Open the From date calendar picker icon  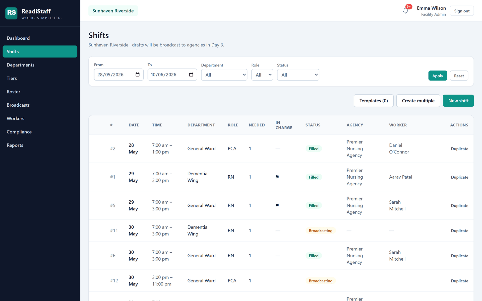(137, 74)
